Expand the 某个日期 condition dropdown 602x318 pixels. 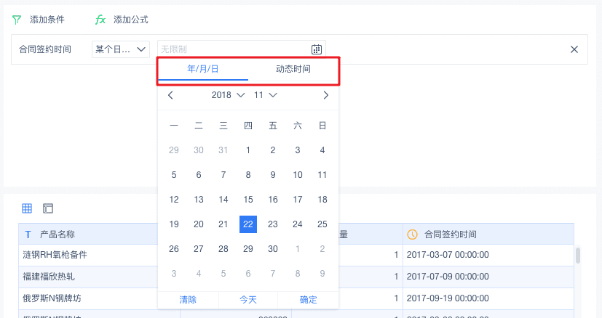point(121,49)
